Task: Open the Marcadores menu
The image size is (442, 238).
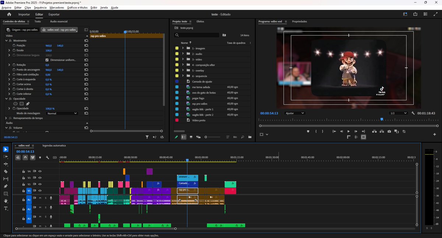Action: (x=57, y=7)
